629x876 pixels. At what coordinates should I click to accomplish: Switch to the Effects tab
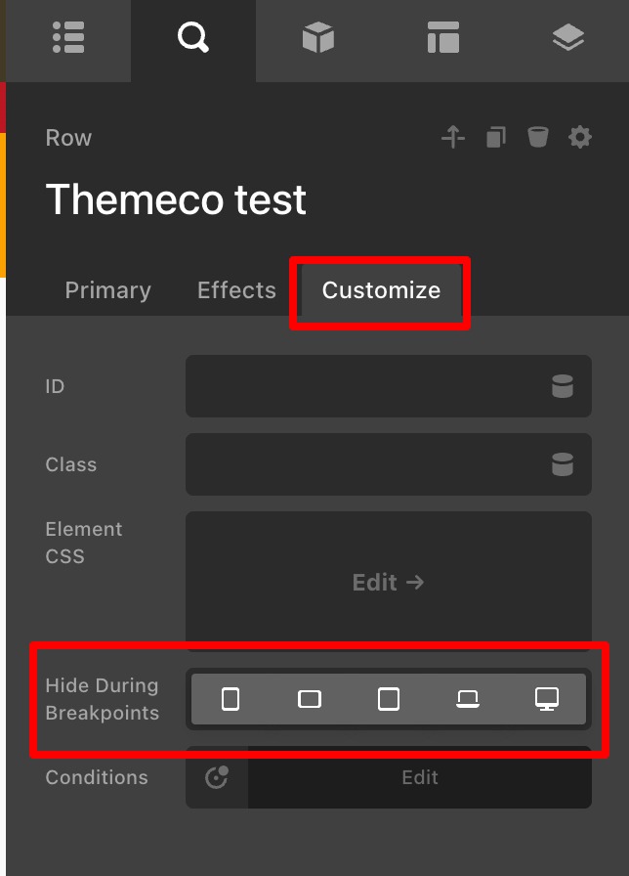click(236, 290)
